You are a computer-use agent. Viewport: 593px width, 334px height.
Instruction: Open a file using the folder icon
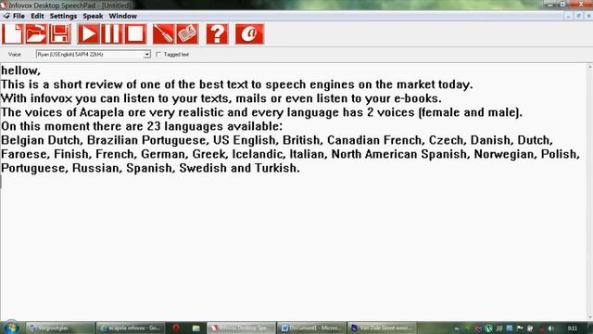point(36,34)
